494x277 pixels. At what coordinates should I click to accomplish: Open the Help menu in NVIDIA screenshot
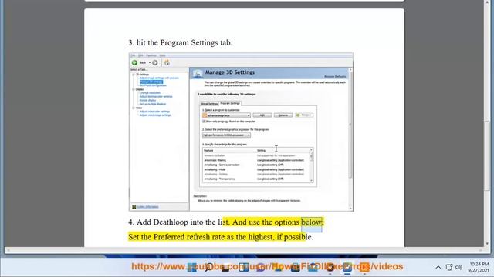click(162, 55)
